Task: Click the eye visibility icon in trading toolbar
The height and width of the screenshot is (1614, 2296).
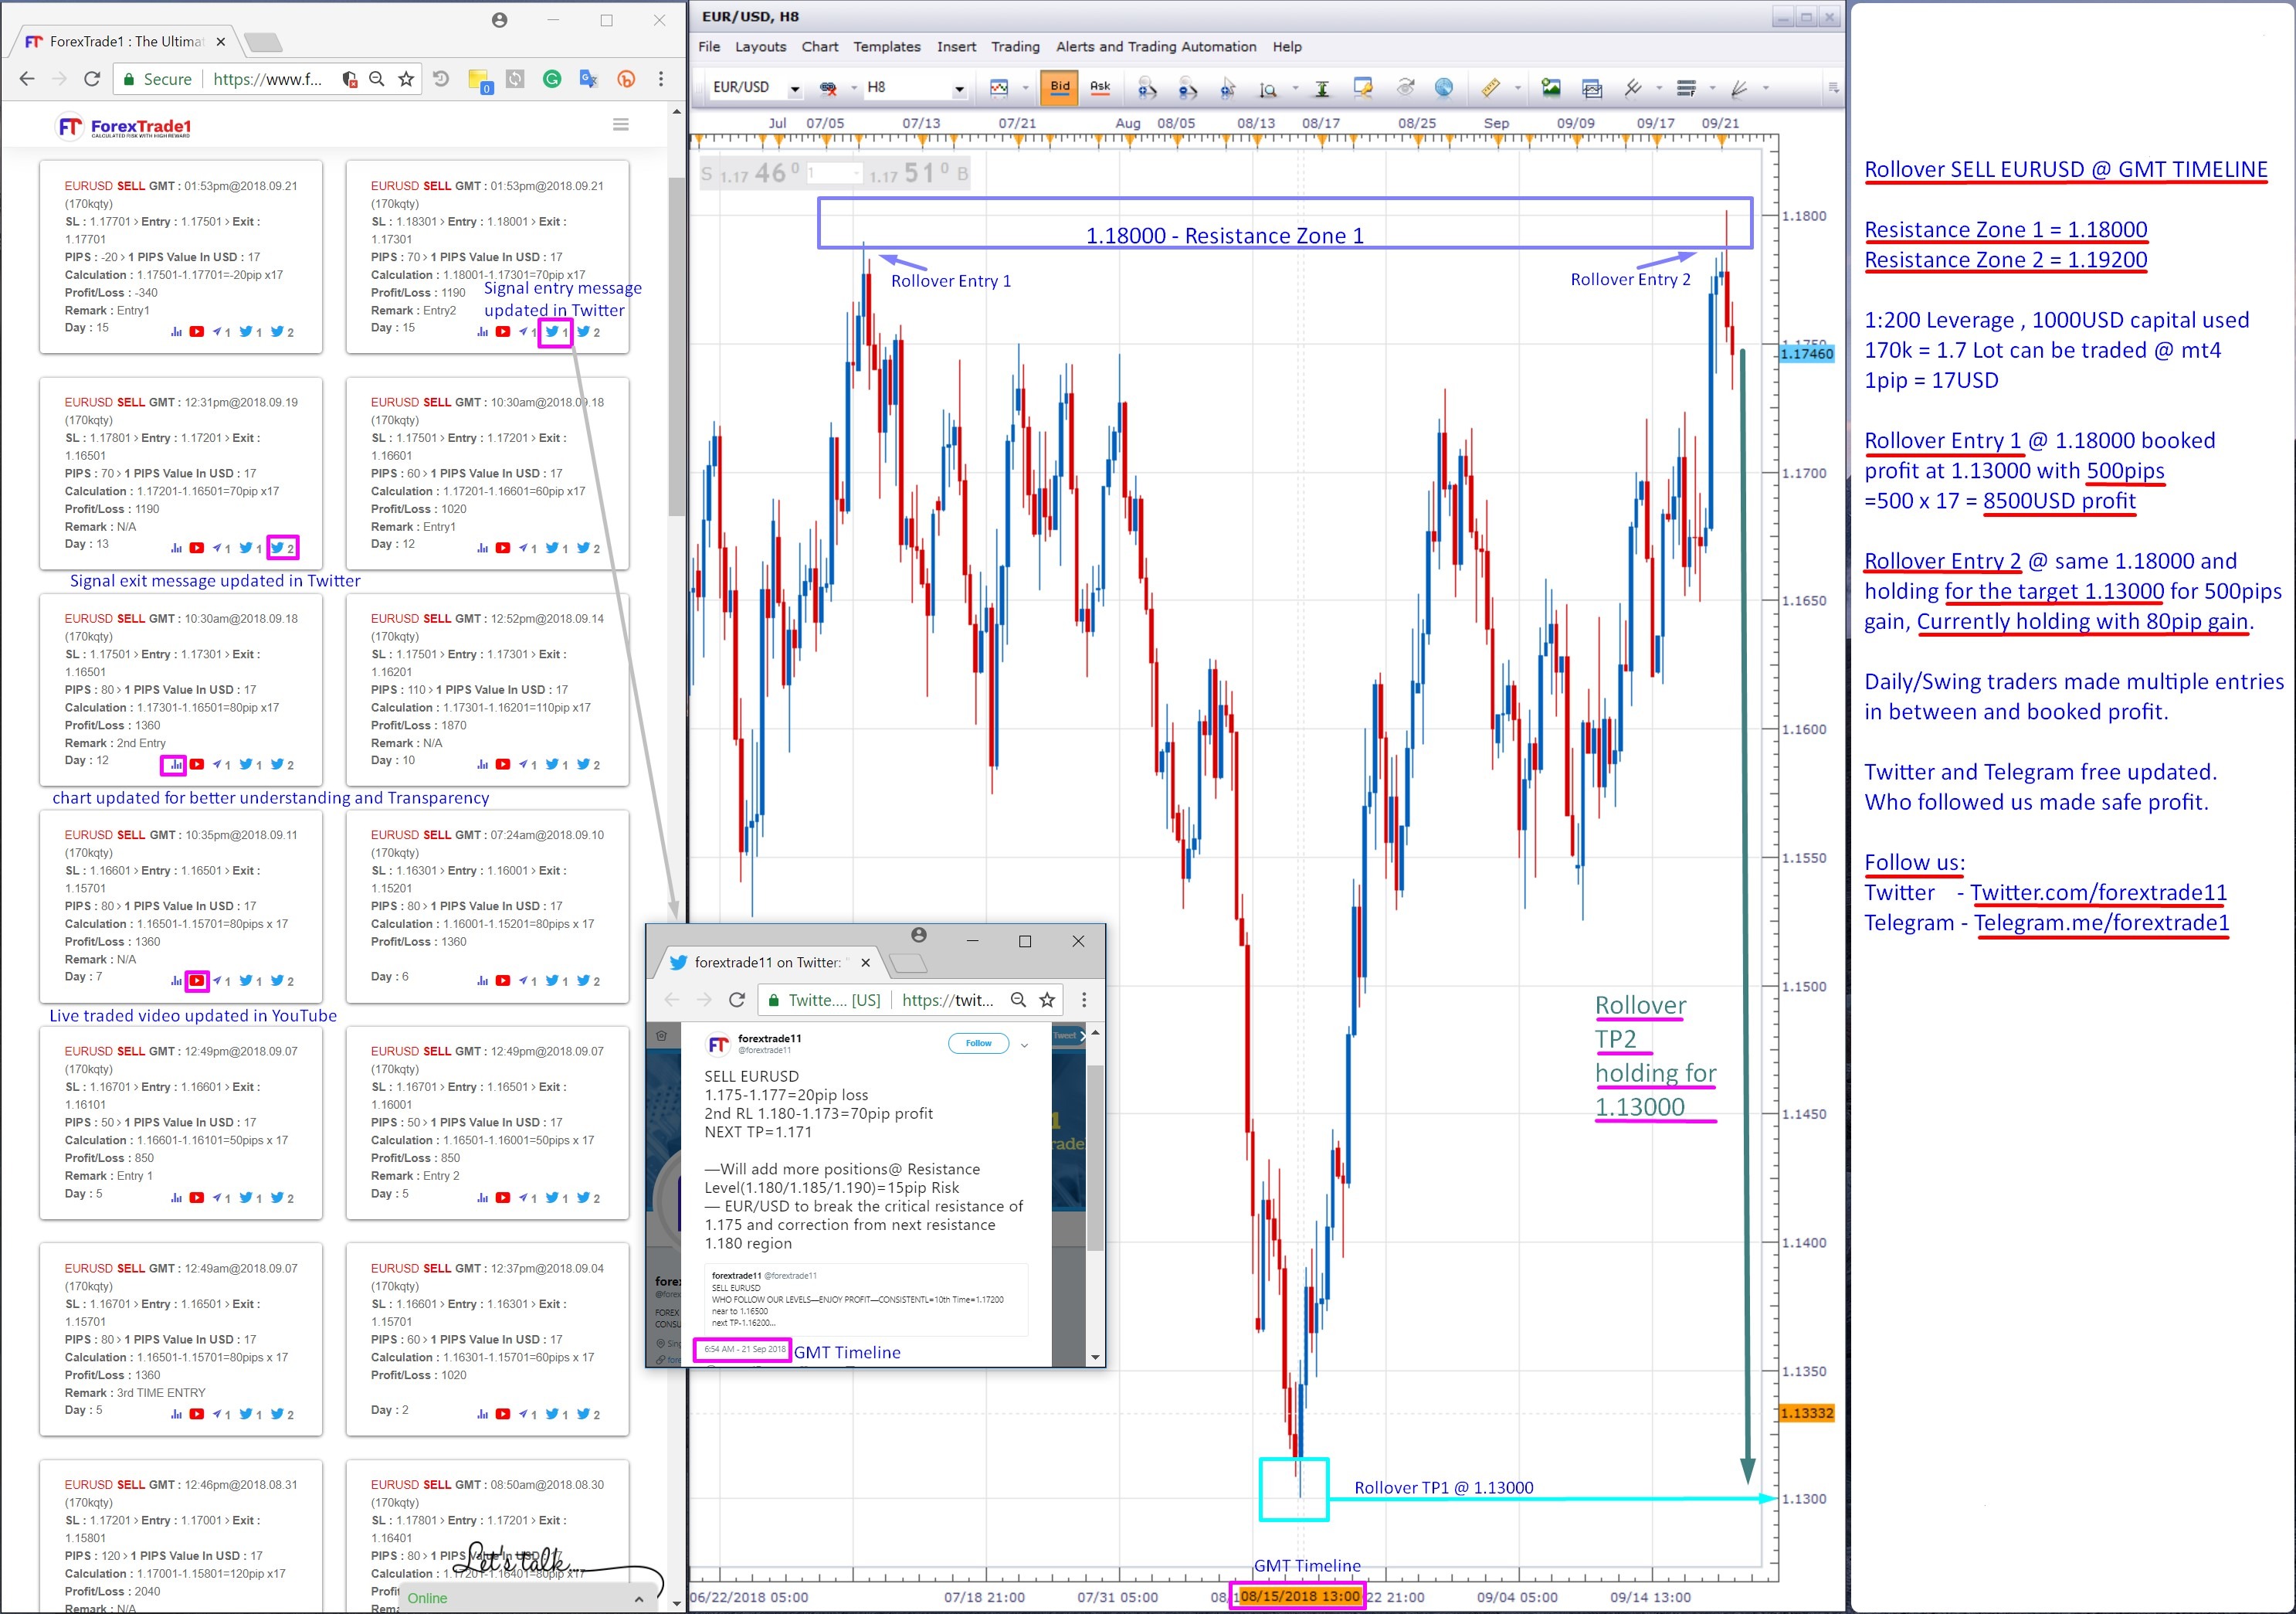Action: (1405, 88)
